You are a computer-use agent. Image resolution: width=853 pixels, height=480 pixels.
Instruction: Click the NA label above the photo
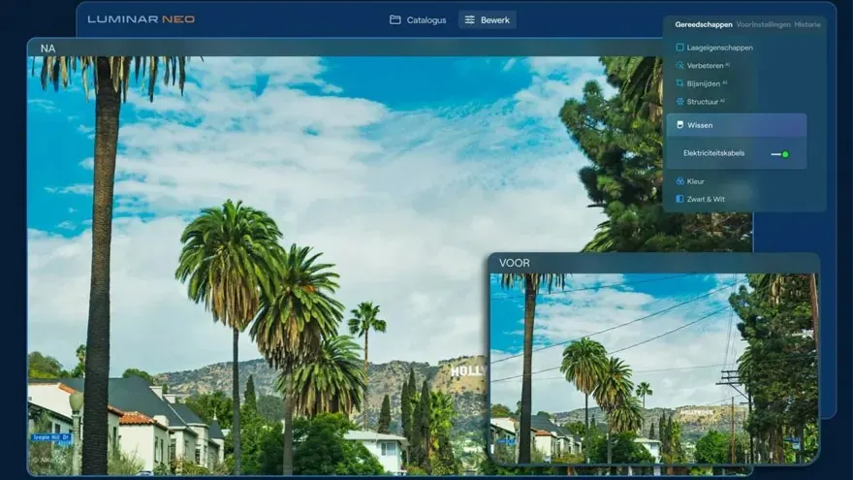point(47,48)
